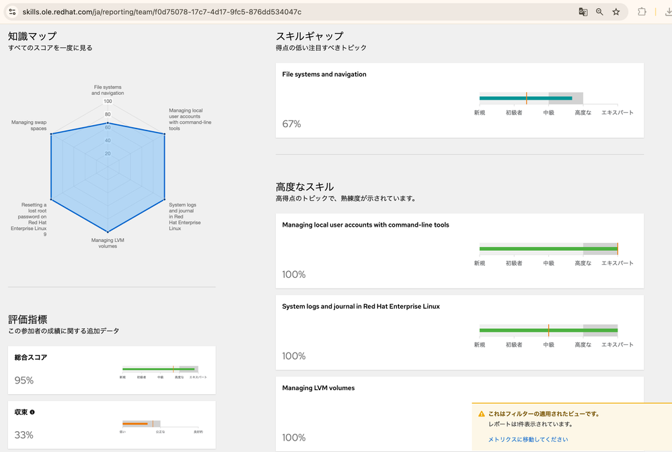
Task: Click the Managing local user accounts card heading
Action: [365, 225]
